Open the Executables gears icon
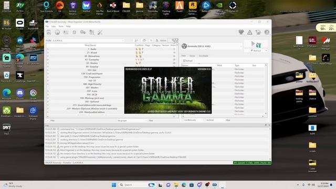 tap(83, 33)
